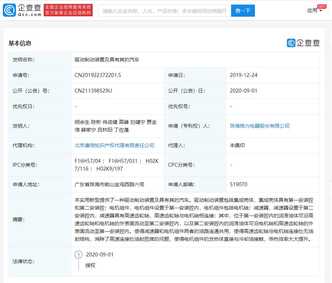Click the red 全国企业信用查询系统 banner
332x283 pixels.
pos(68,10)
